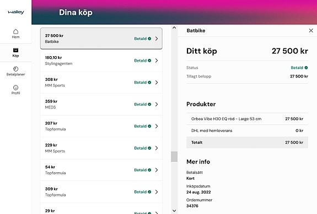Click the Walley logo

[16, 12]
